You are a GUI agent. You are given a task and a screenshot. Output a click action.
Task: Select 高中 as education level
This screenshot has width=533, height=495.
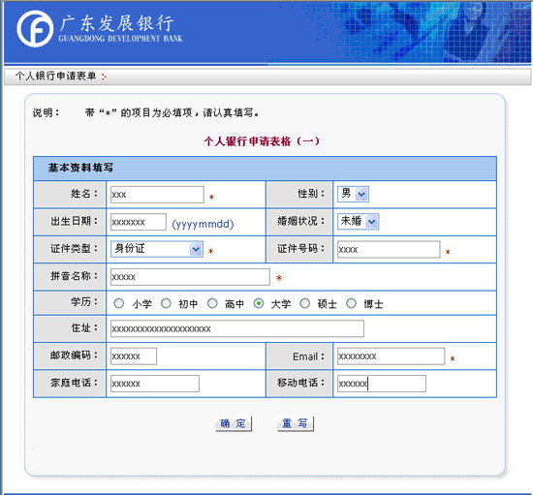pos(212,303)
